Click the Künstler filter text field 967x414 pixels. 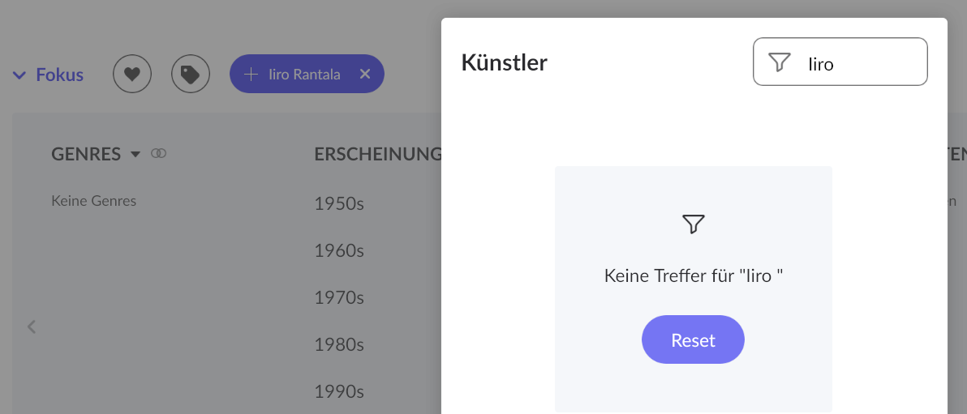point(860,62)
